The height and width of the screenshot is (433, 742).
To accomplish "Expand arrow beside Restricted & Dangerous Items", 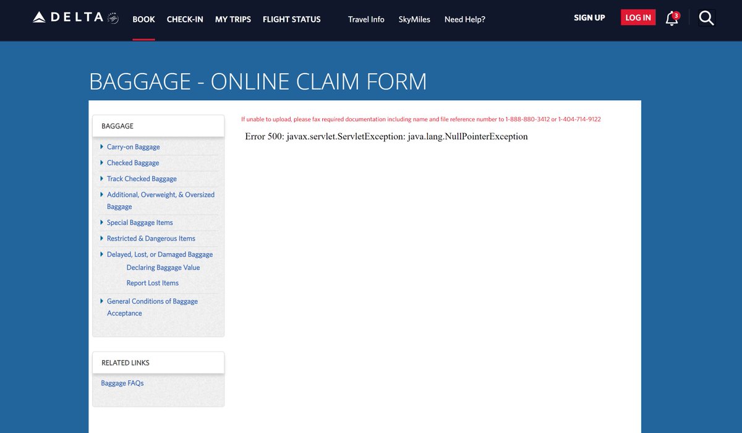I will (102, 238).
